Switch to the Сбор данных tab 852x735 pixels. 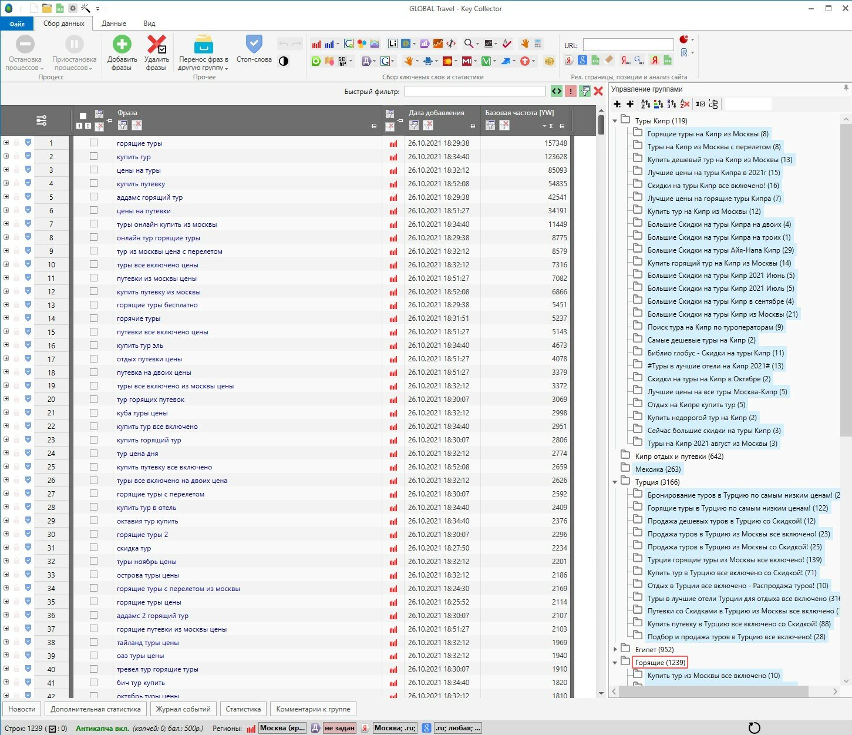click(x=64, y=24)
